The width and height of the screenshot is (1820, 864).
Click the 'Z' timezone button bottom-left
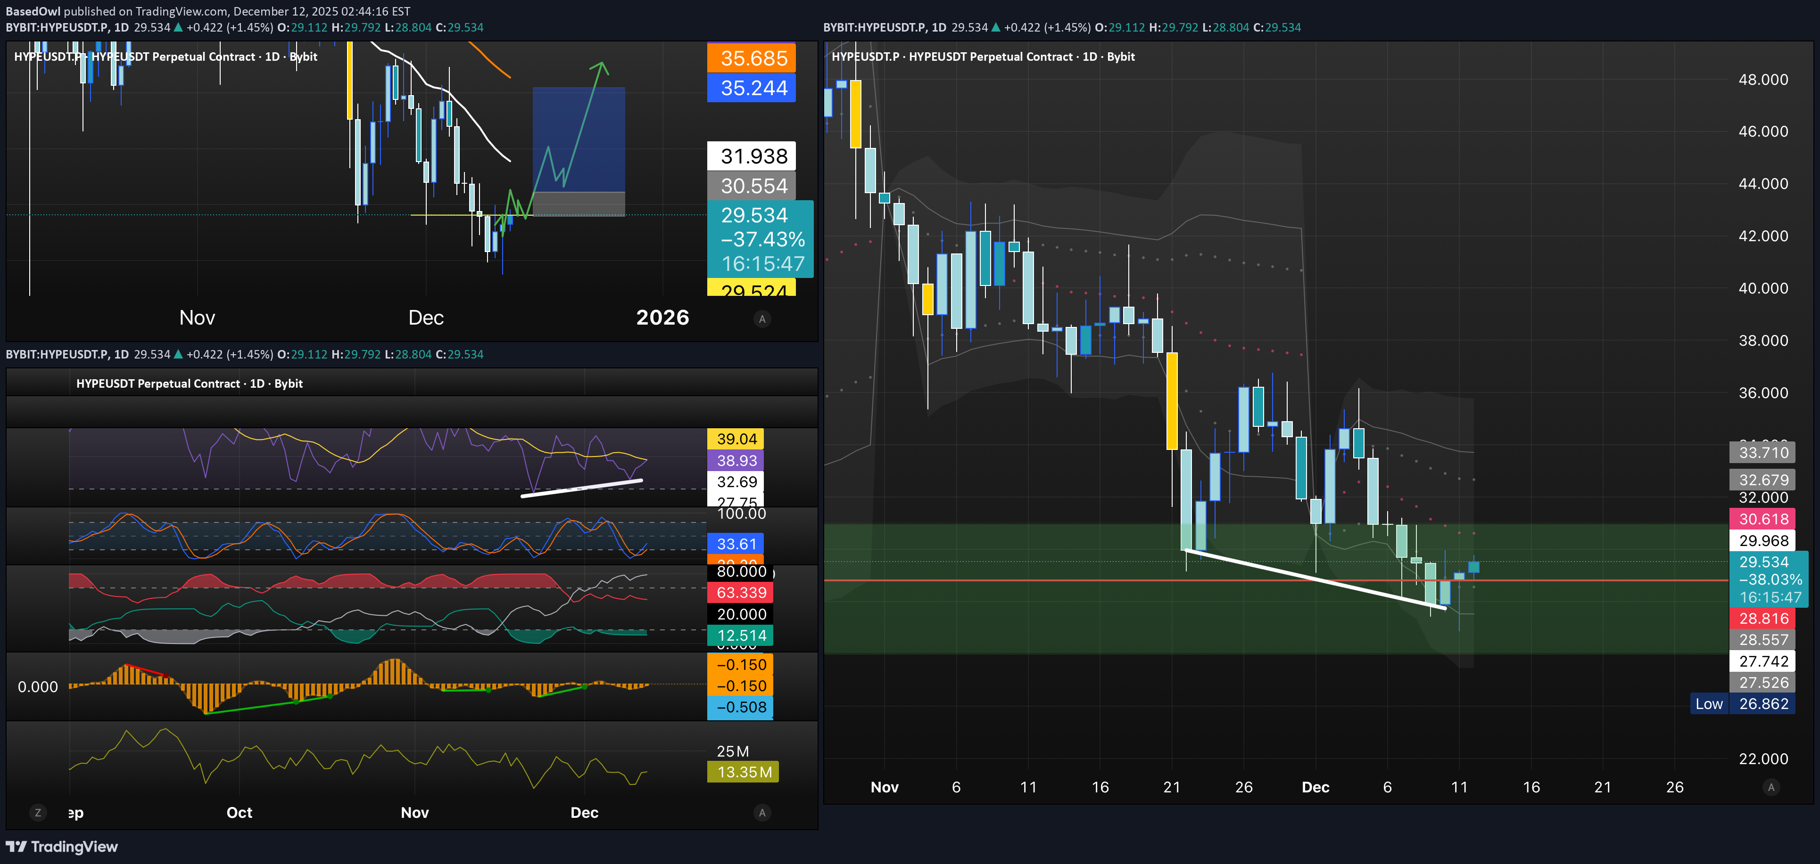pos(38,813)
